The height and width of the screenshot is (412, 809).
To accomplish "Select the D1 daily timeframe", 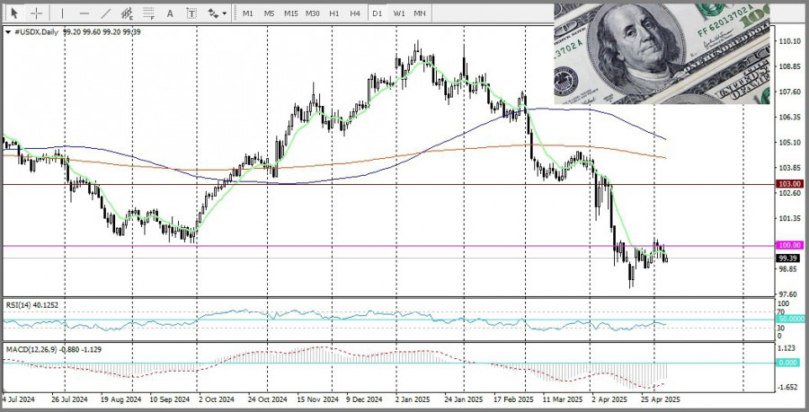I will tap(377, 13).
